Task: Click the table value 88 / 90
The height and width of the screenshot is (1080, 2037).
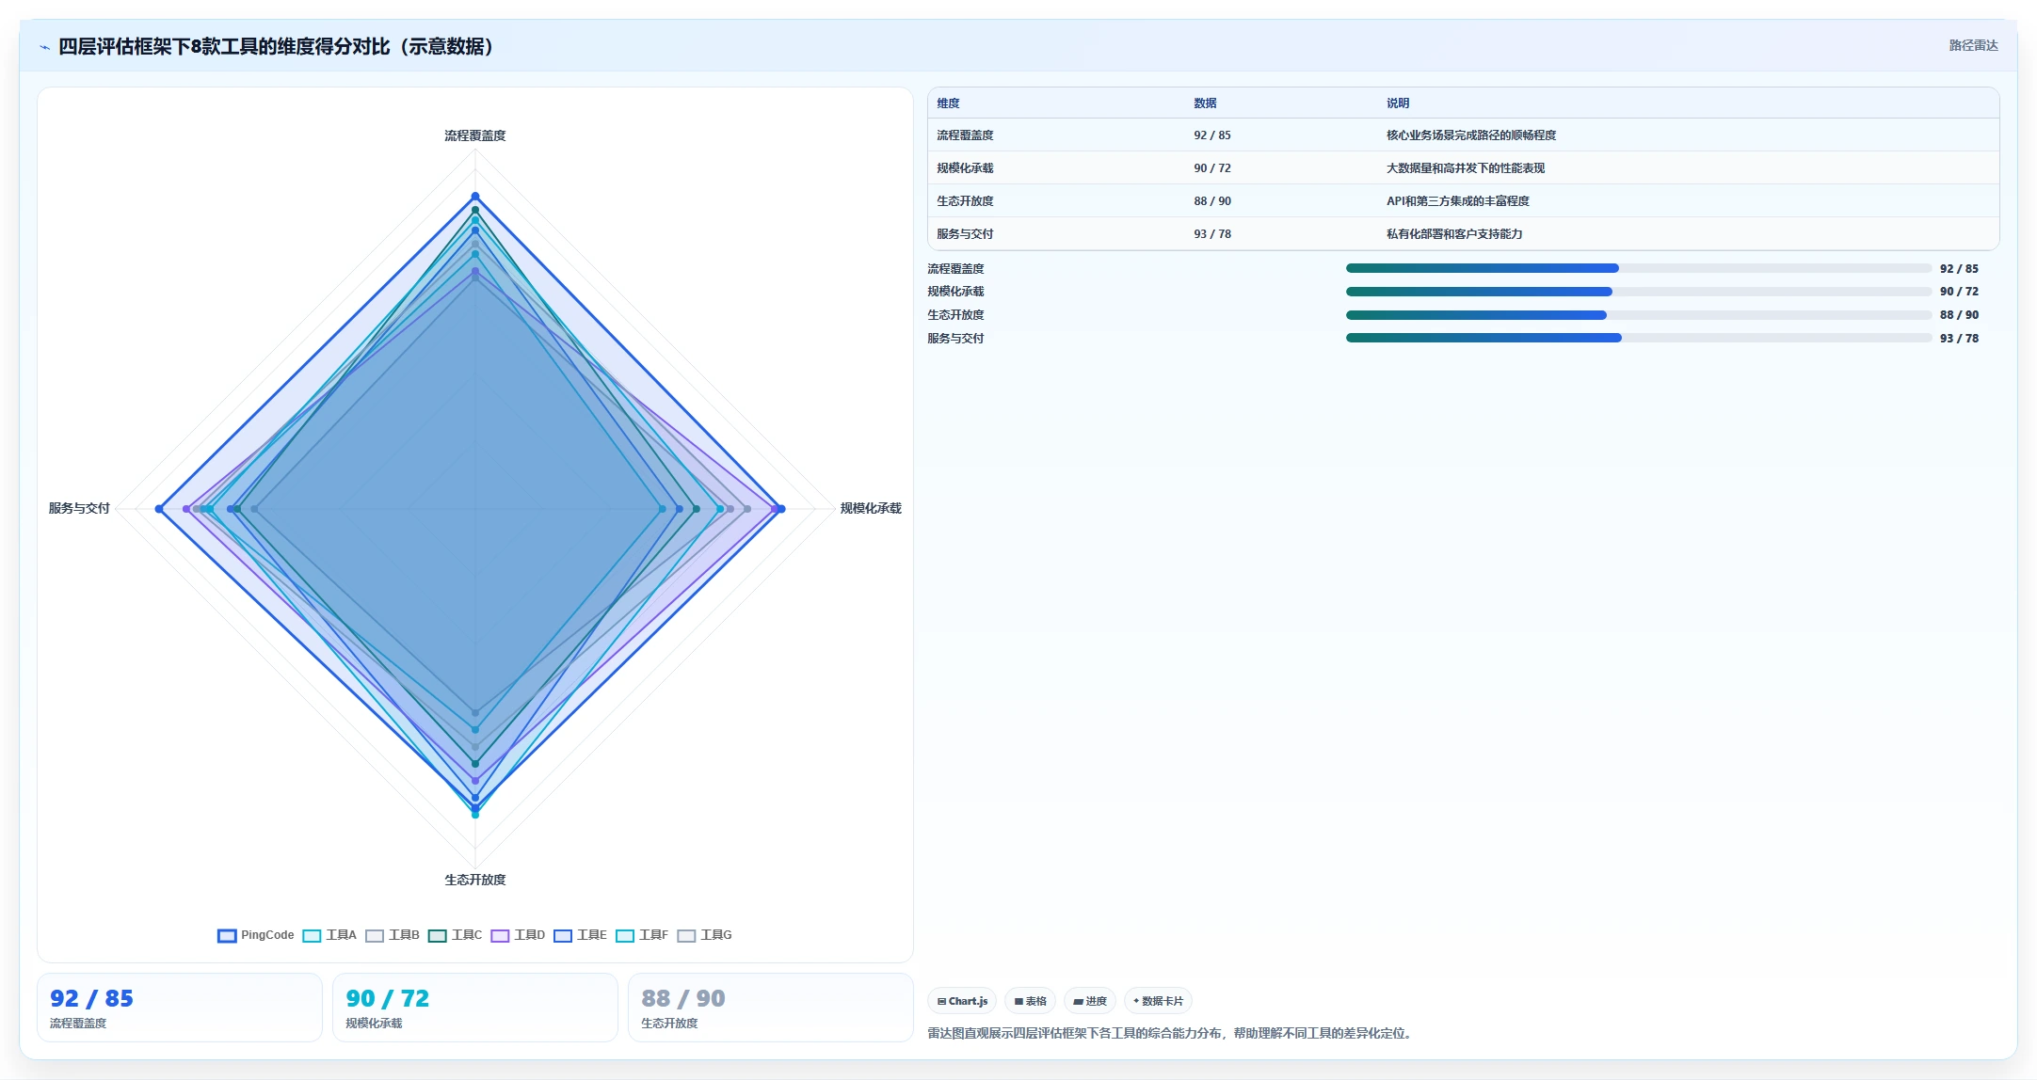Action: (1212, 201)
